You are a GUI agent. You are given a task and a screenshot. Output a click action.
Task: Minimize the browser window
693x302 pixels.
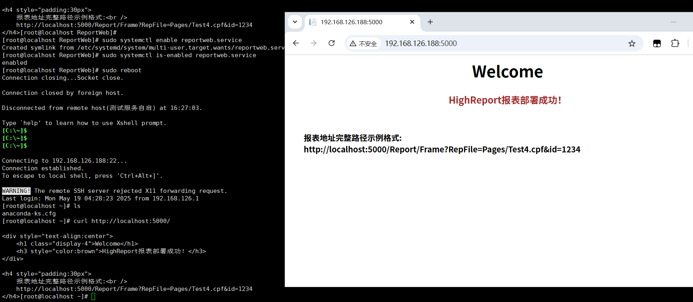[x=674, y=22]
